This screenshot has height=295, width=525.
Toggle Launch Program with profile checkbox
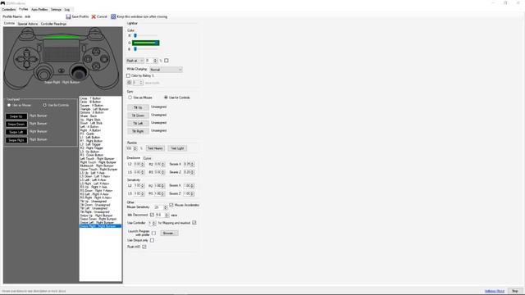tap(153, 233)
